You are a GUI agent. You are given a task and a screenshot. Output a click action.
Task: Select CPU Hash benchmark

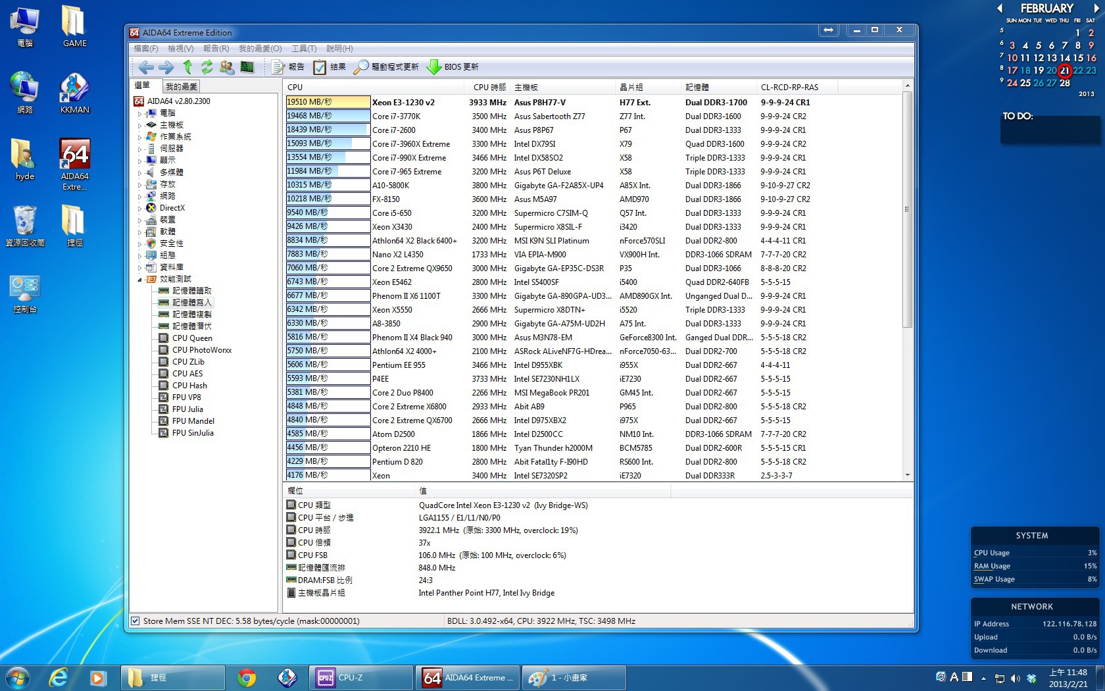(x=189, y=386)
